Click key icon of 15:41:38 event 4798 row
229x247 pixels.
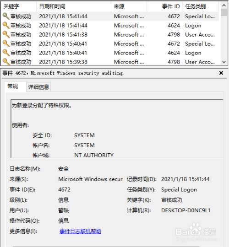tap(6, 34)
